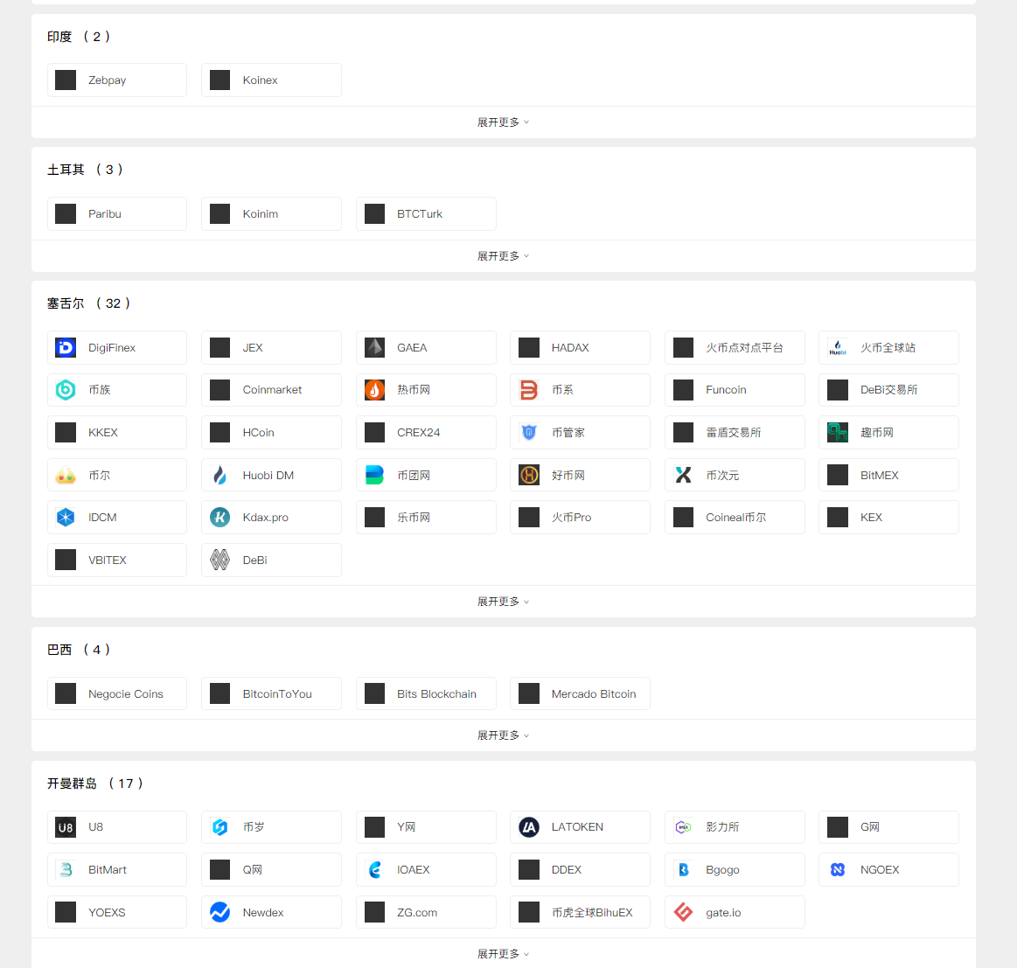Image resolution: width=1017 pixels, height=968 pixels.
Task: Click the 币团网 blue-green logo icon
Action: [x=375, y=476]
